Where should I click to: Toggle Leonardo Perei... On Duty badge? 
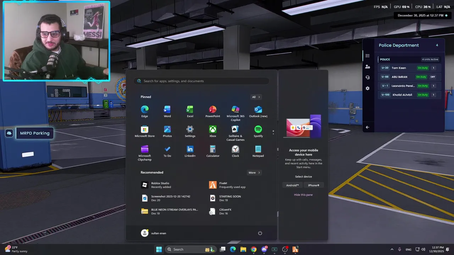coord(422,86)
